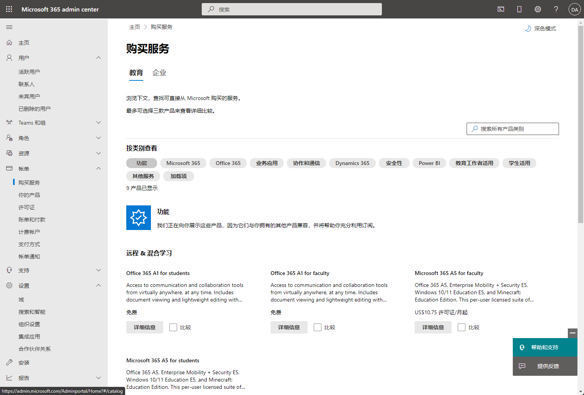The width and height of the screenshot is (584, 395).
Task: Collapse the navigation hamburger menu
Action: coord(9,27)
